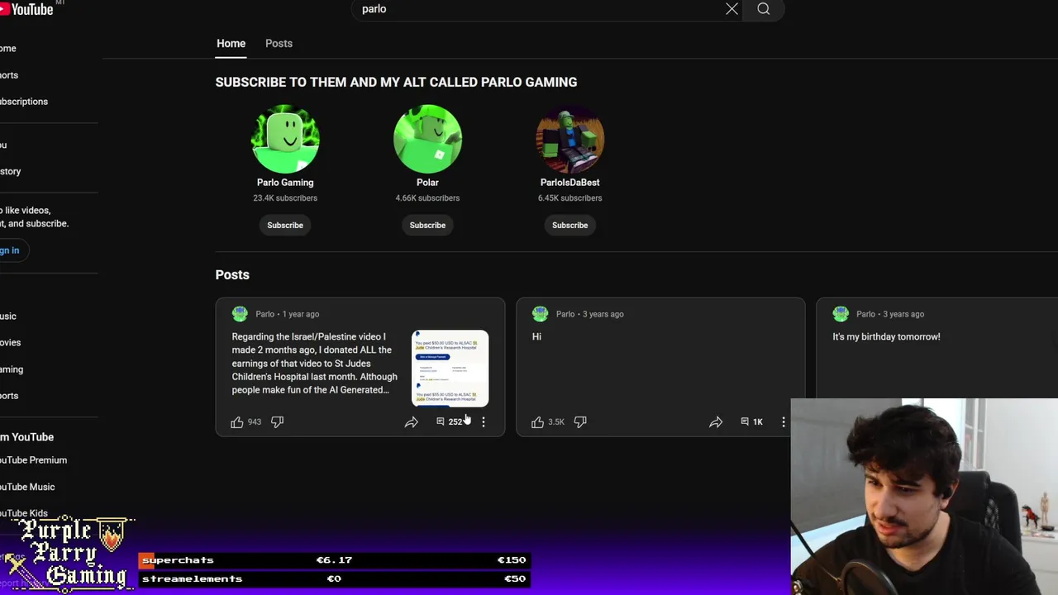Open the Parlo Gaming channel avatar
Screen dimensions: 1058x595
pyautogui.click(x=285, y=139)
